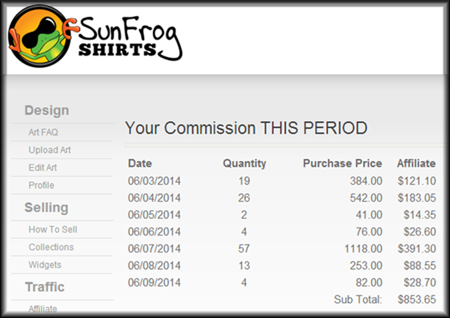Select the How To Sell link
The height and width of the screenshot is (318, 450).
pos(53,230)
